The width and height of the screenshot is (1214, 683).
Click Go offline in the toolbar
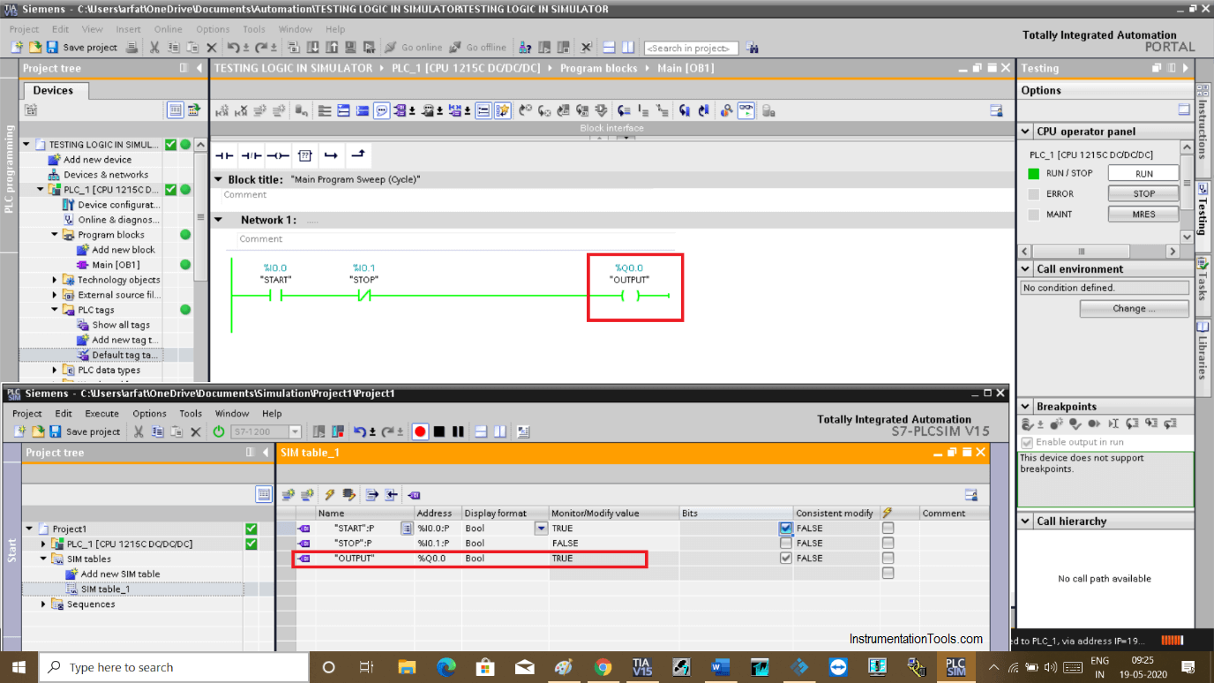[x=478, y=48]
